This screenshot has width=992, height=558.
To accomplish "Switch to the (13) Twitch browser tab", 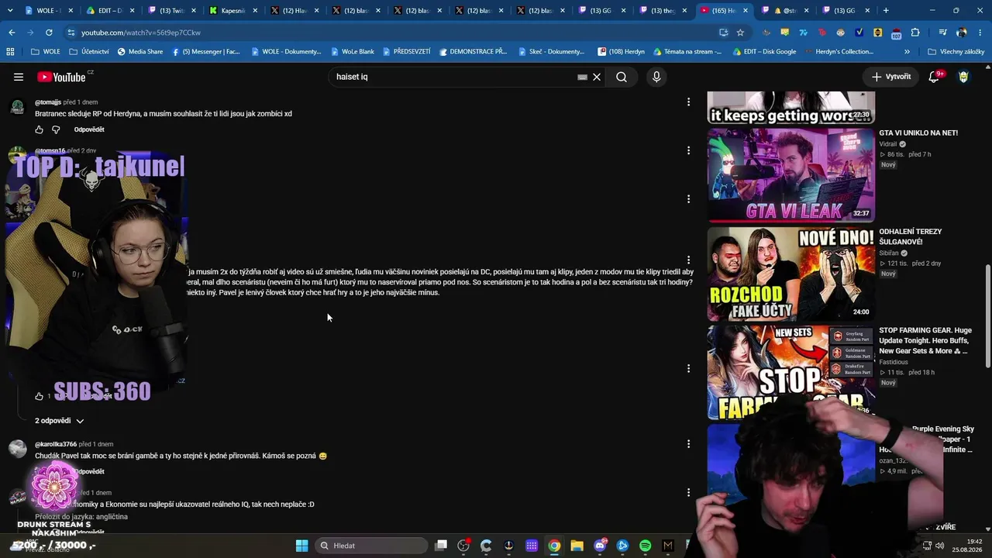I will (171, 11).
